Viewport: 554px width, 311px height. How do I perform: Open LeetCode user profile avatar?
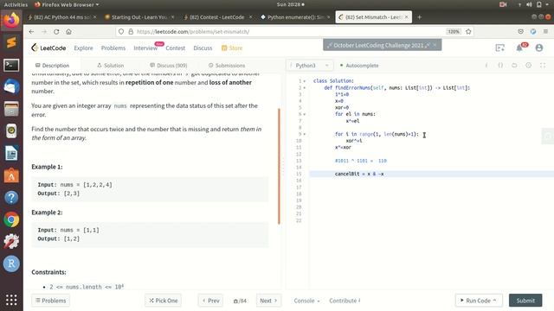(x=539, y=48)
